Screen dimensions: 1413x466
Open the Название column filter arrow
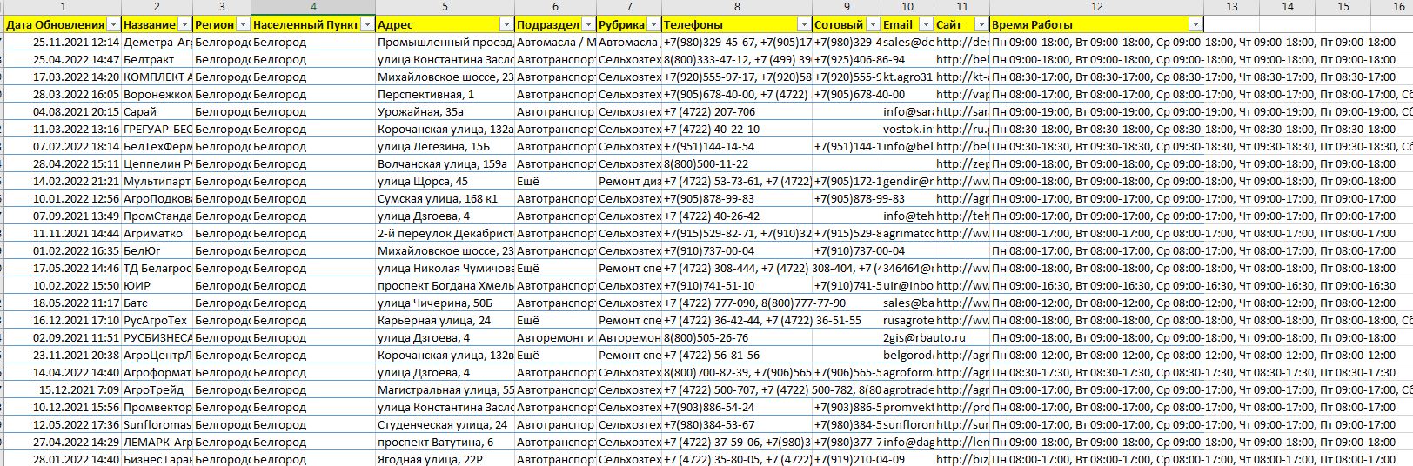pos(184,25)
